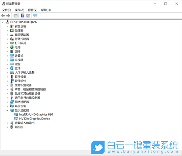The image size is (182, 156).
Task: Select the 键盘 keyboard category
Action: tap(18, 64)
